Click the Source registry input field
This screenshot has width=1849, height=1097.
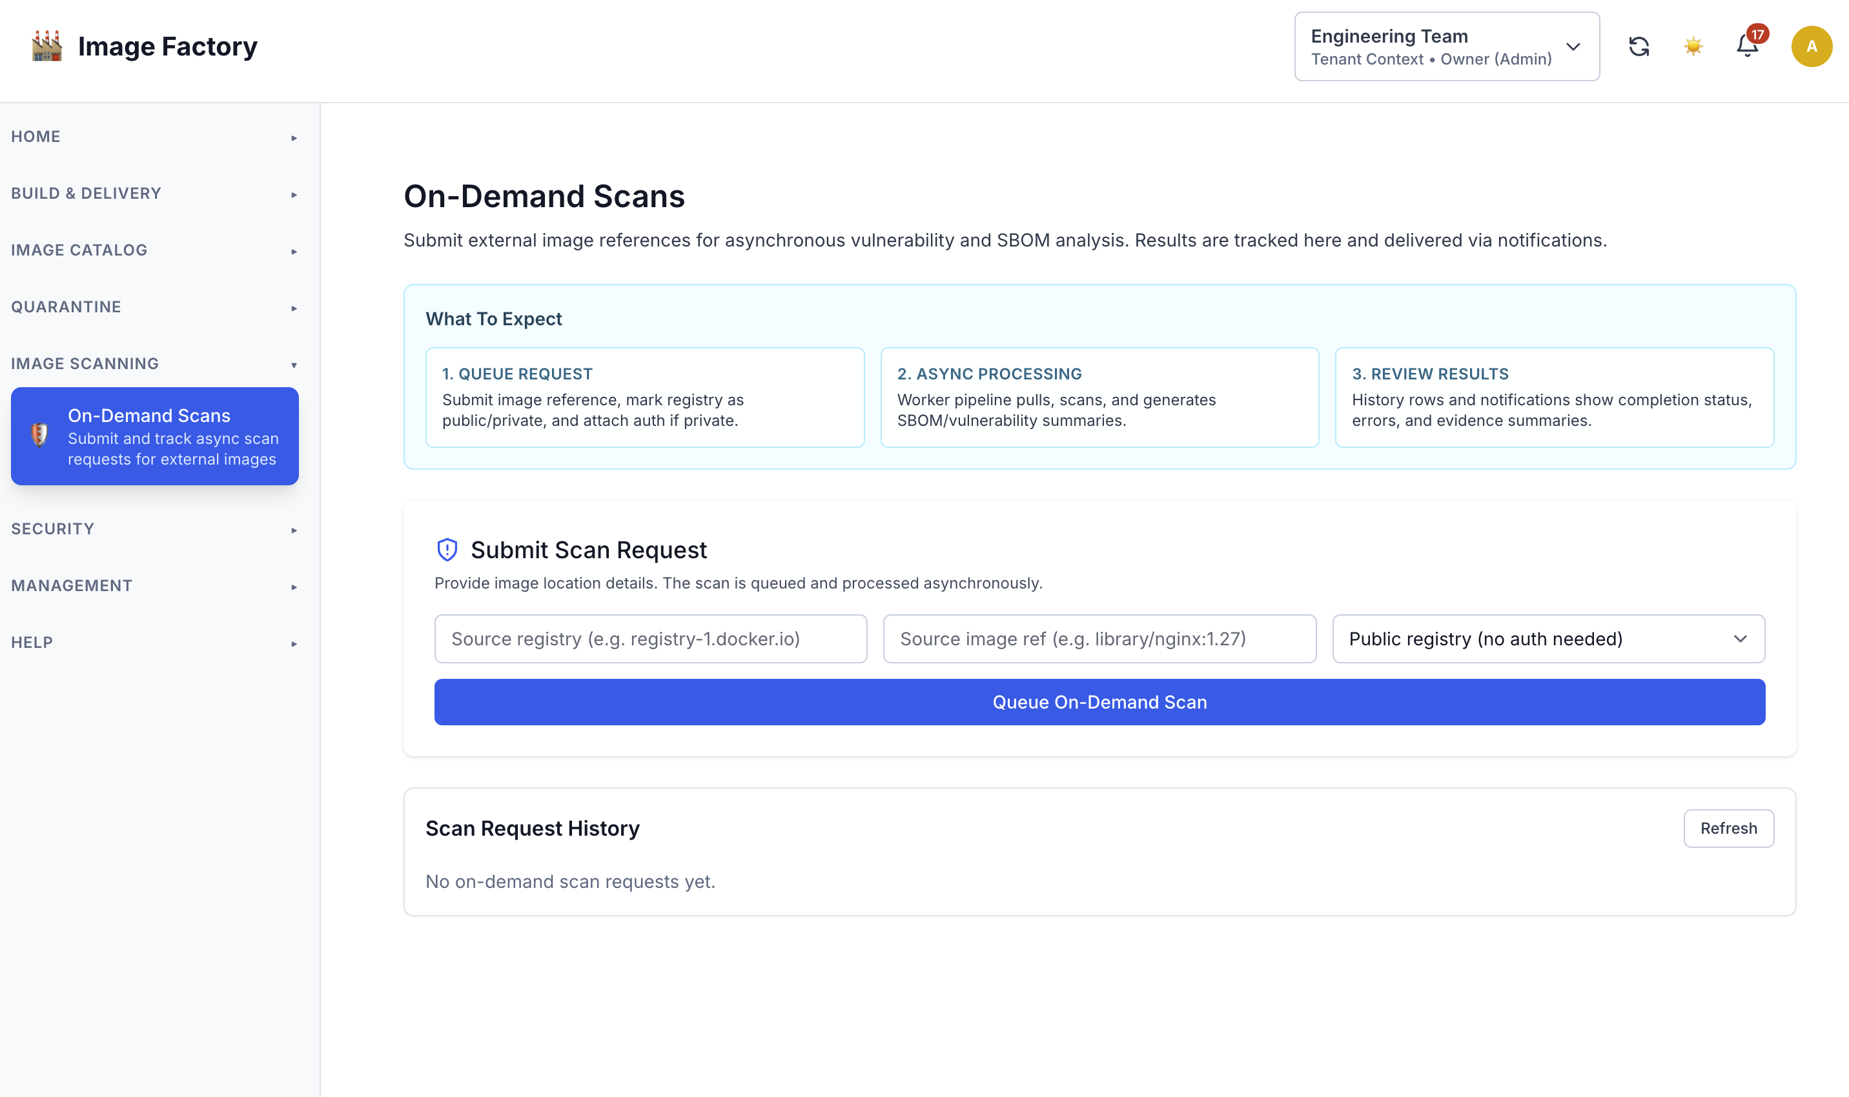[x=651, y=639]
